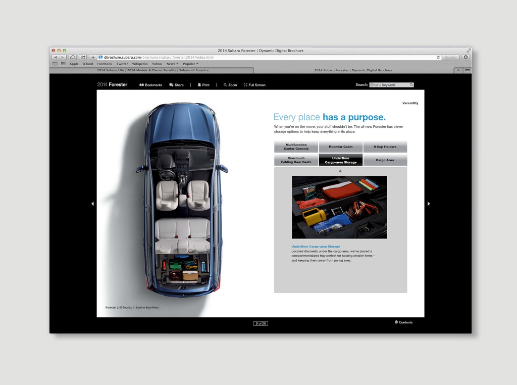This screenshot has height=385, width=517.
Task: Select the Roomier Cabin tab
Action: click(x=341, y=147)
